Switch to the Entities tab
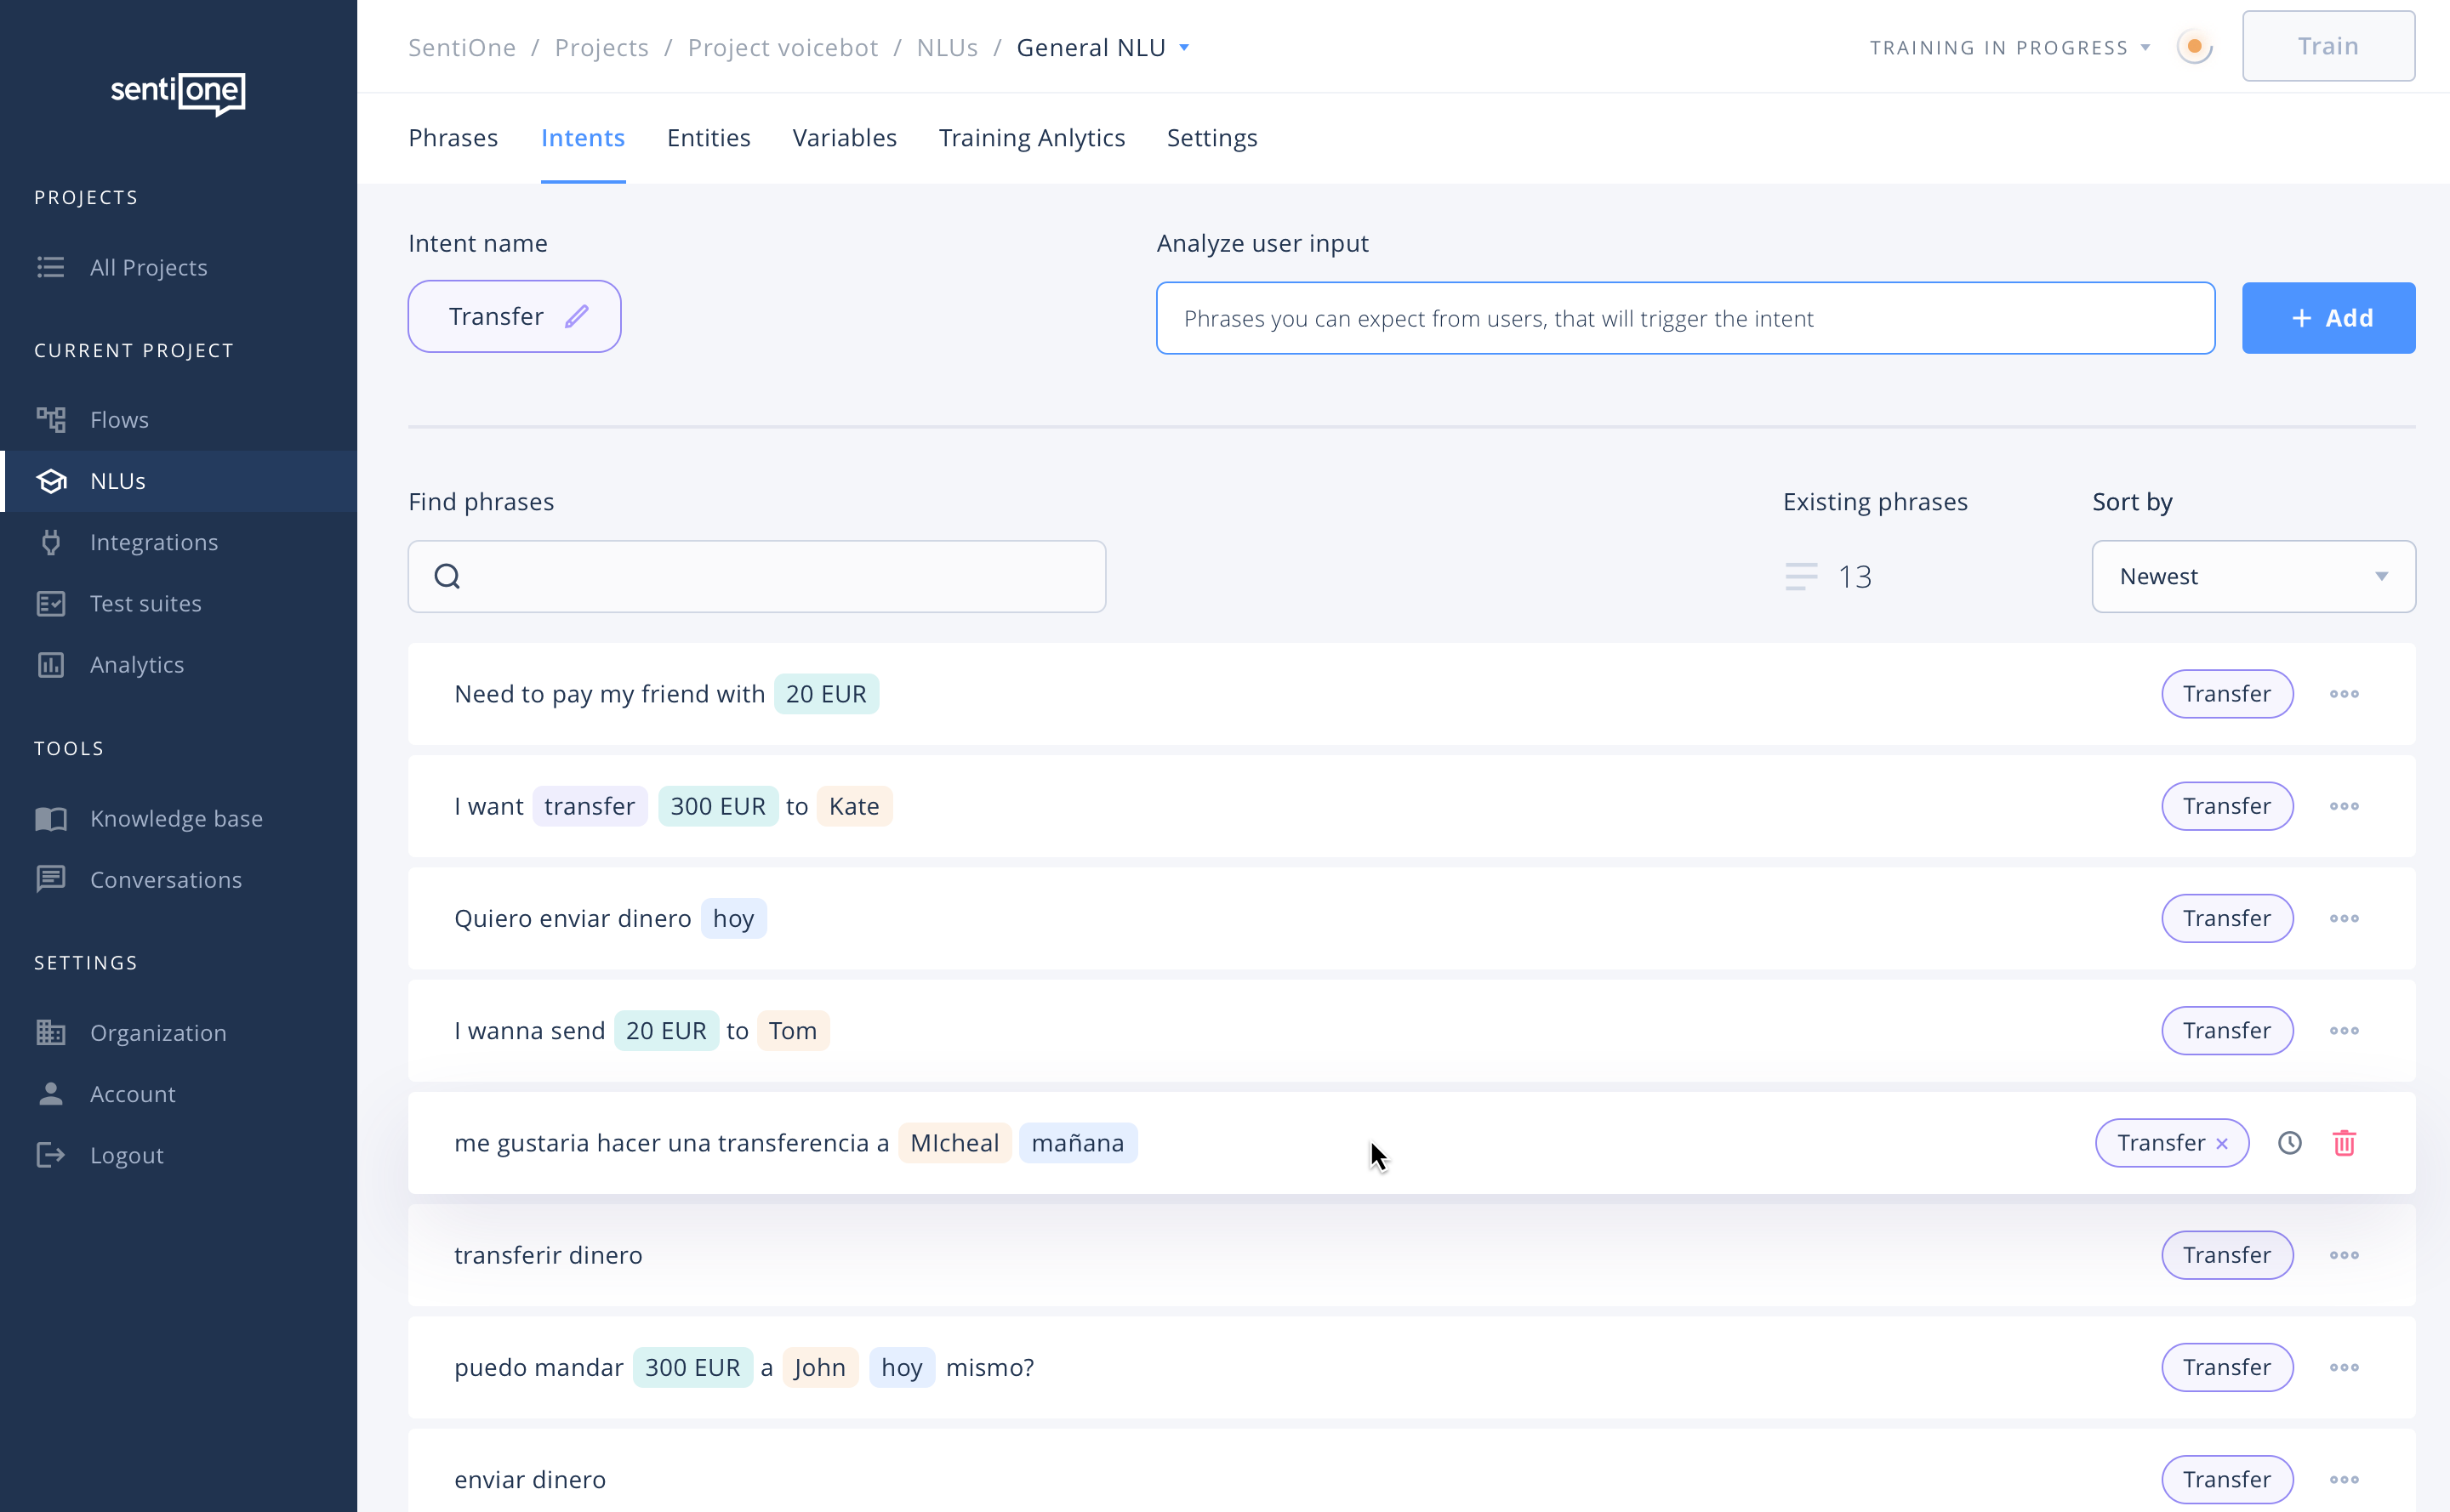 pyautogui.click(x=709, y=138)
